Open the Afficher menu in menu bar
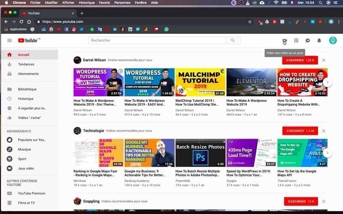Viewport: 343px width, 214px height. pyautogui.click(x=68, y=3)
